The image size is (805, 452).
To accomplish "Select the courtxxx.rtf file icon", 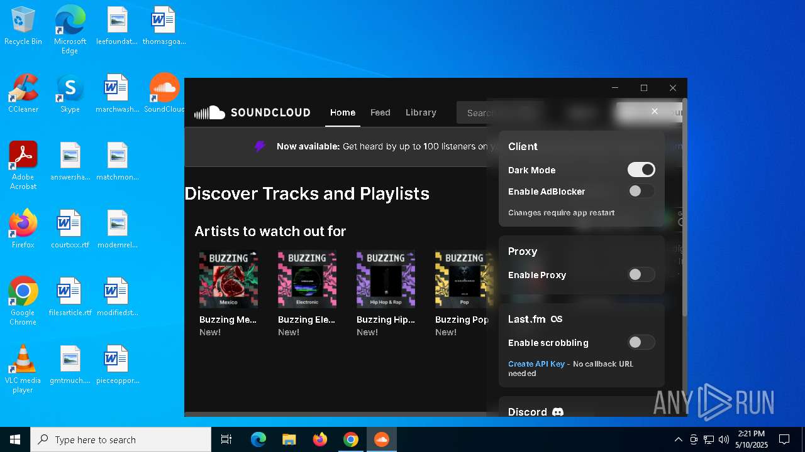I will coord(70,229).
